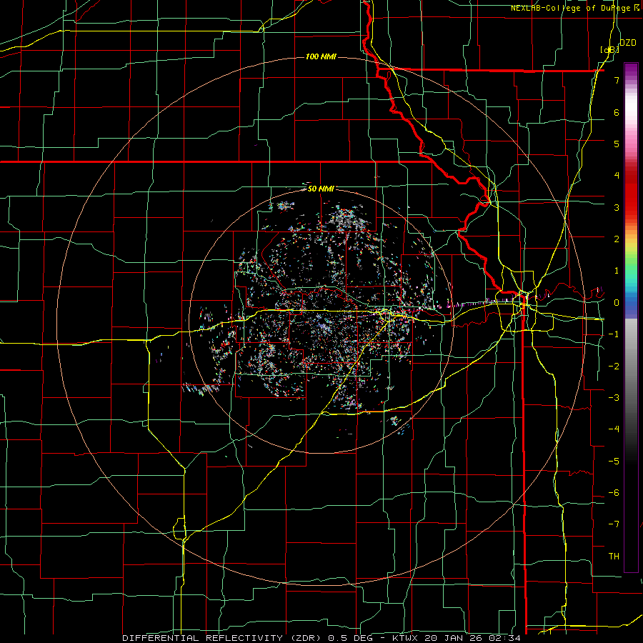Click the 'TH' label on the color scale
The width and height of the screenshot is (643, 643).
(614, 557)
